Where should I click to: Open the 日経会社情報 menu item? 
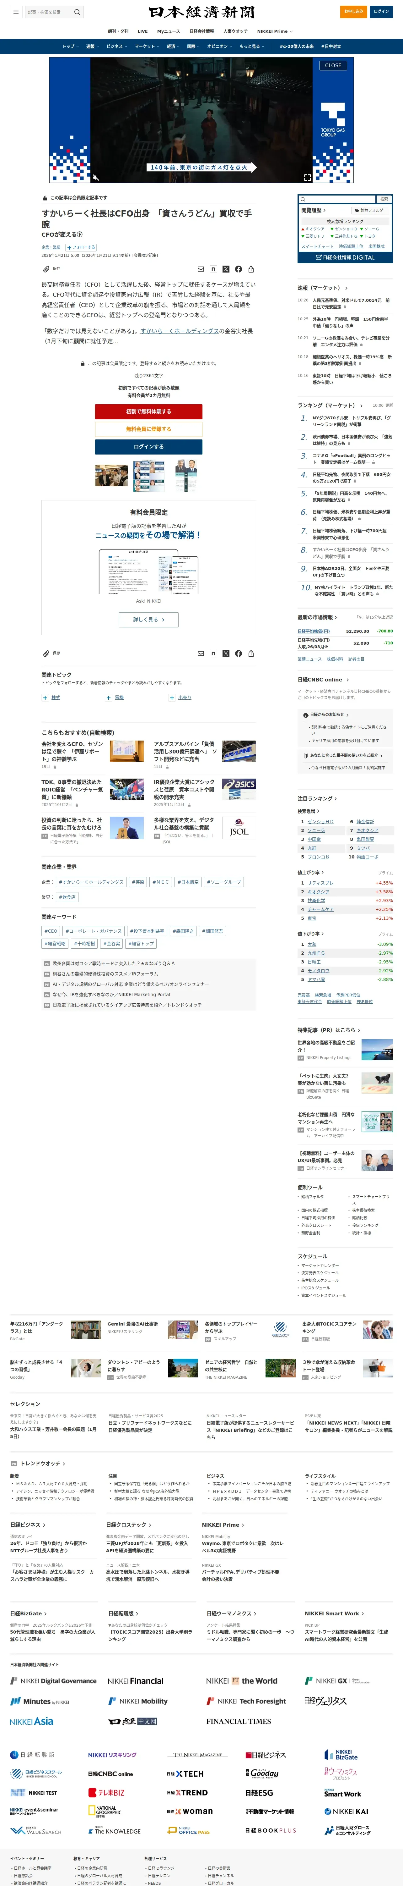202,31
